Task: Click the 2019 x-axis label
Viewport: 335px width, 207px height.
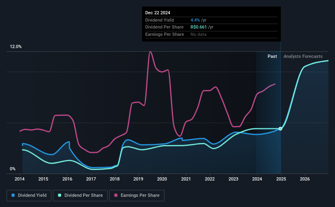Action: (138, 179)
